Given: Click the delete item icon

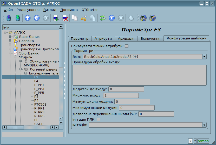Looking at the screenshot, I should [x=65, y=18].
